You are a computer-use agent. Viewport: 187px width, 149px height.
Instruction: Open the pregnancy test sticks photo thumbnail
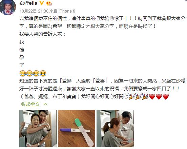(x=77, y=129)
